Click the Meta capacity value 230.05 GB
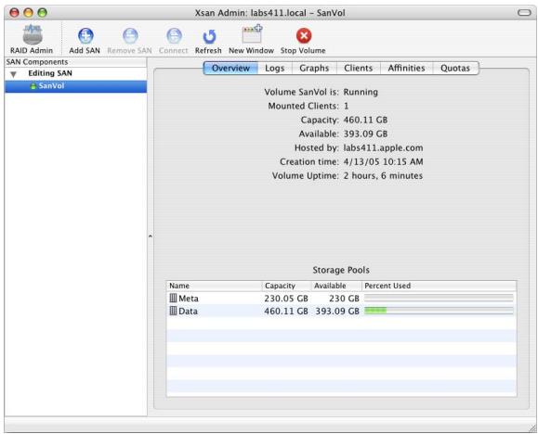Image resolution: width=538 pixels, height=434 pixels. (x=286, y=299)
